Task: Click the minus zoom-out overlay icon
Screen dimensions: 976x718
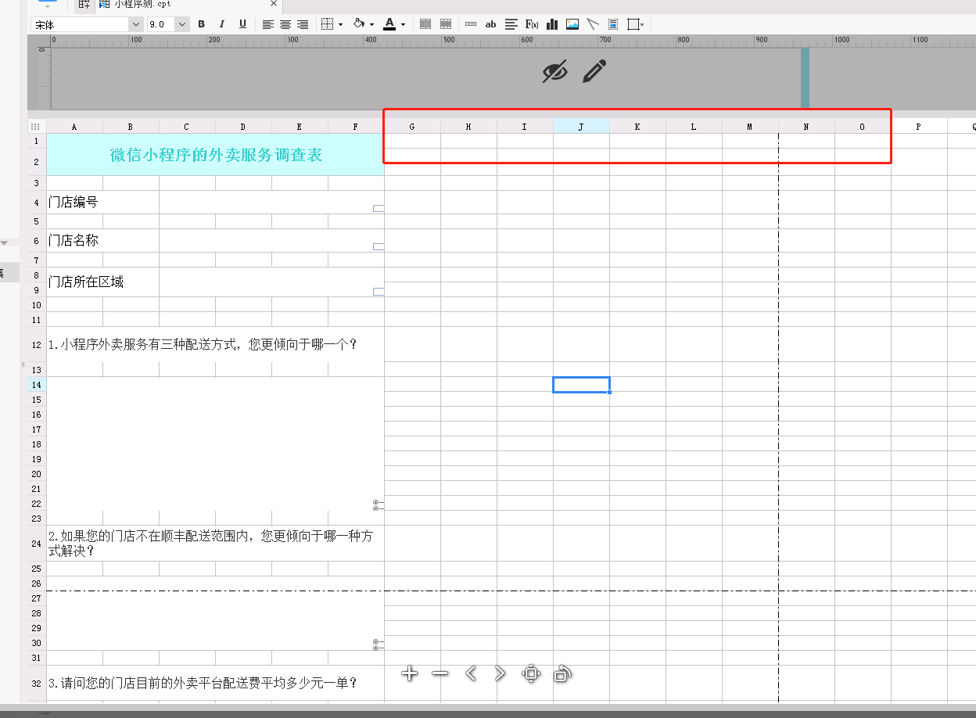Action: pos(440,673)
